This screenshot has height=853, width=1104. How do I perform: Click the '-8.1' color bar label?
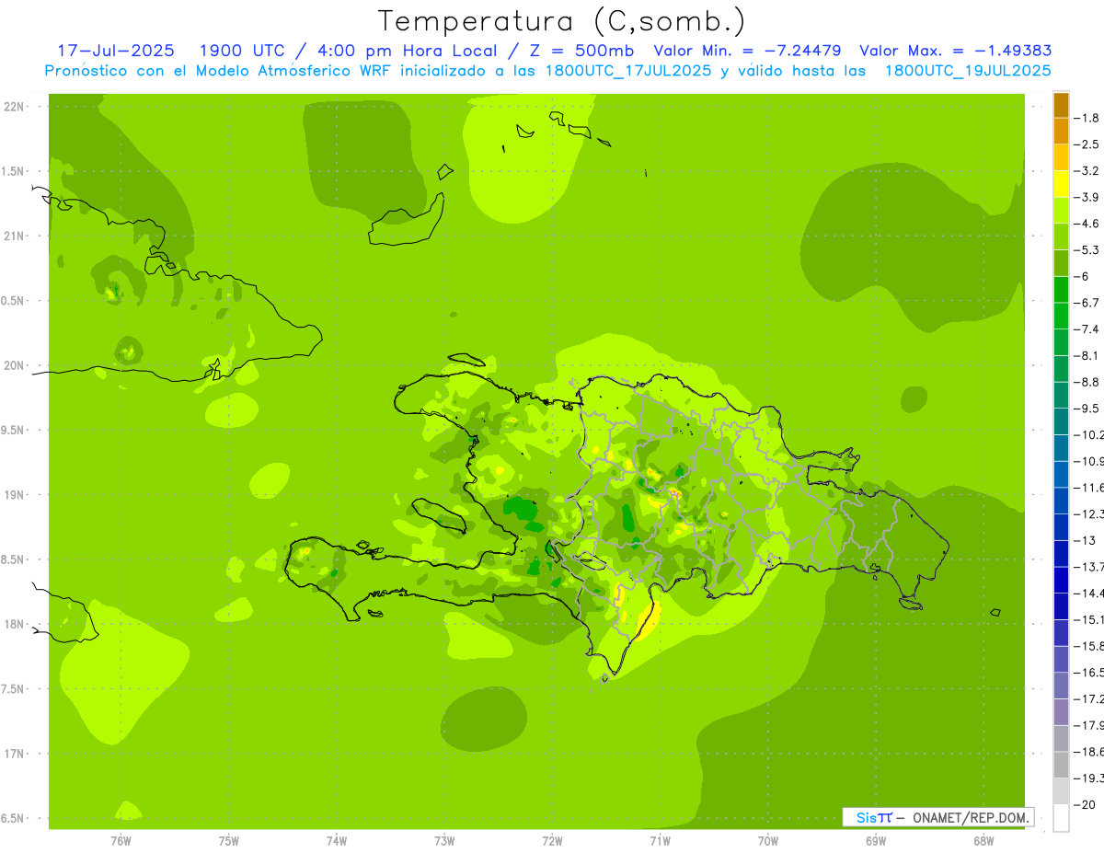pyautogui.click(x=1087, y=355)
